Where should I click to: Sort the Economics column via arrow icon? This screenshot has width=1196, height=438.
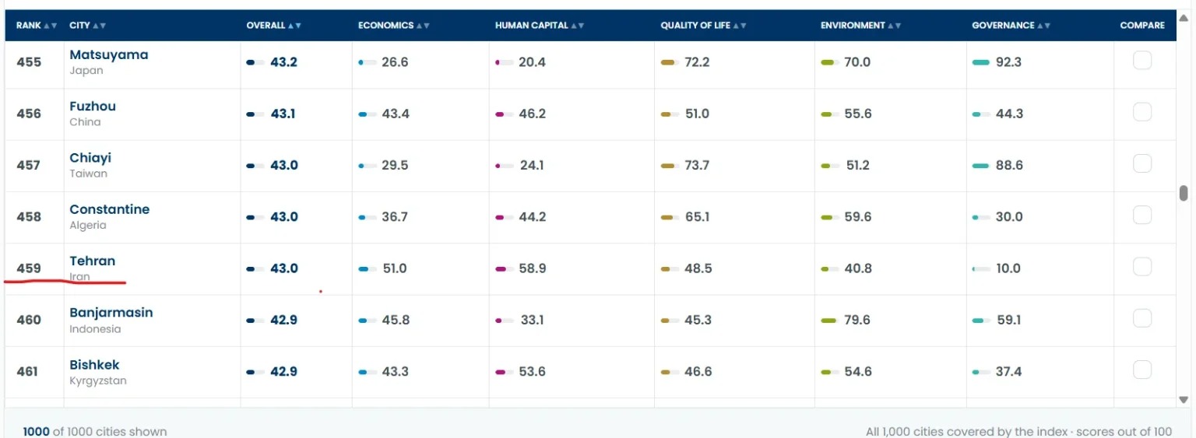coord(423,26)
